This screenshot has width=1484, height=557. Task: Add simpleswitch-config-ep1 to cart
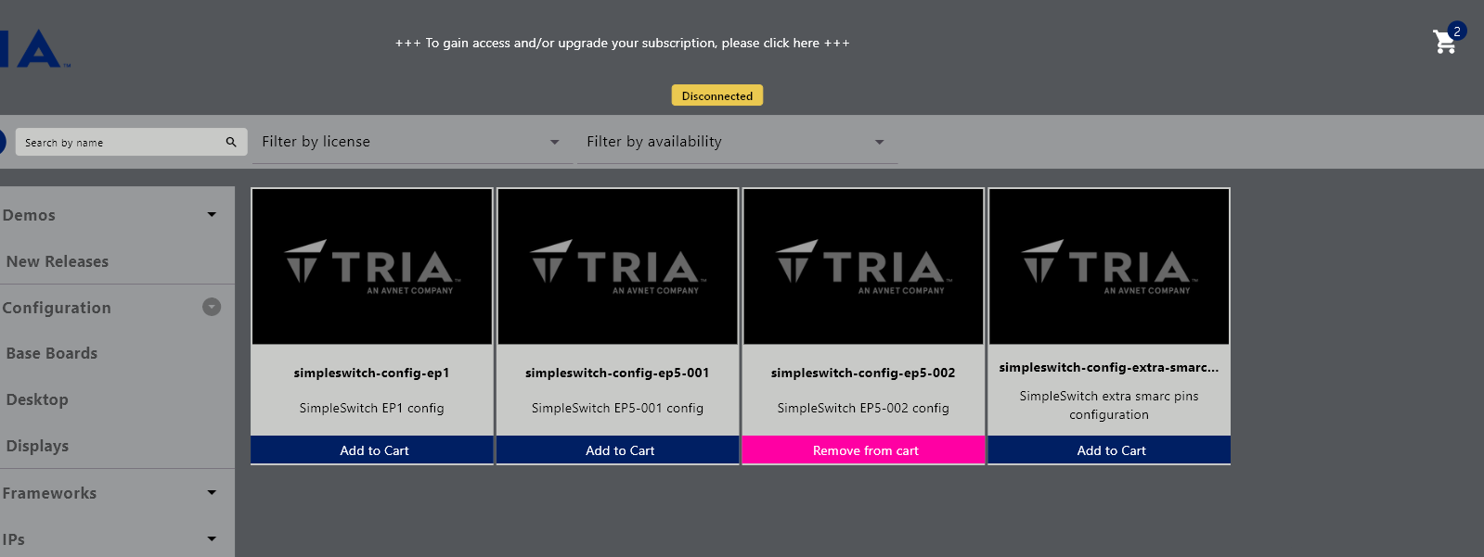372,449
